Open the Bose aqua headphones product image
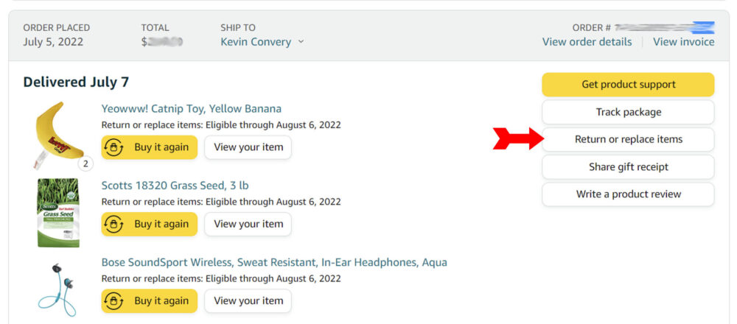The image size is (737, 324). pos(57,289)
